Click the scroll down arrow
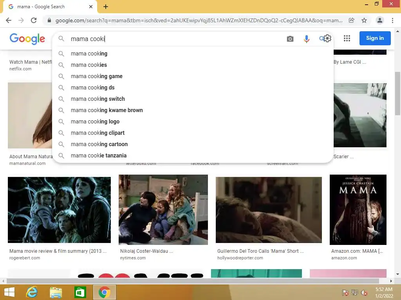Screen dimensions: 401x300 pos(398,274)
